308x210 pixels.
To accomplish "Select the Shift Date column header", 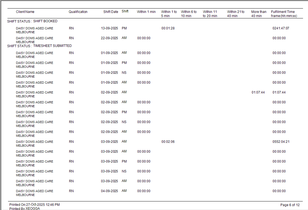I will pos(111,12).
